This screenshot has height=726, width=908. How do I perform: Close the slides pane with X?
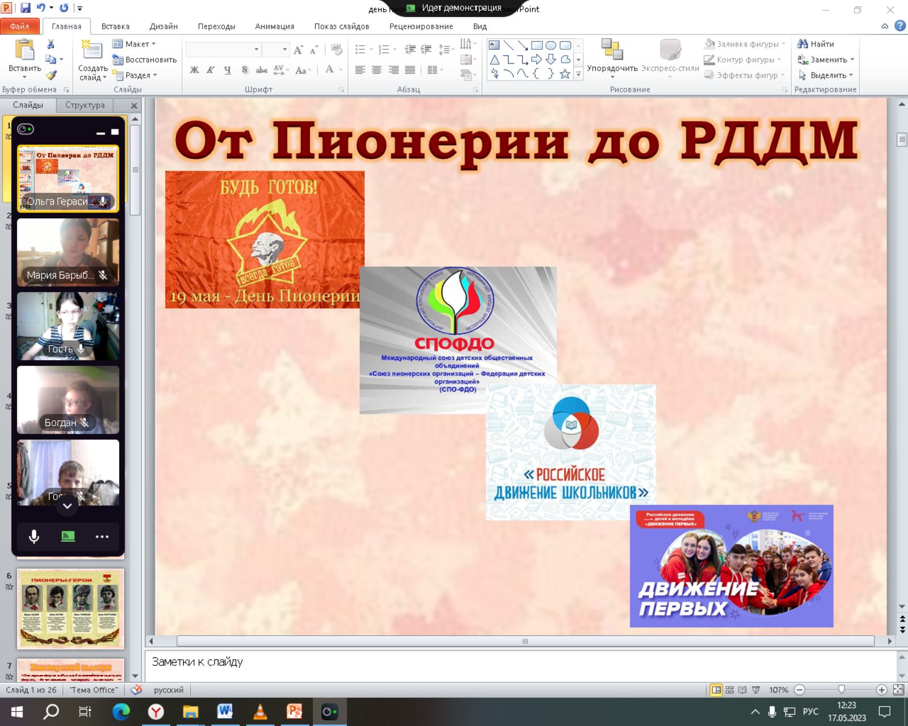pos(134,105)
